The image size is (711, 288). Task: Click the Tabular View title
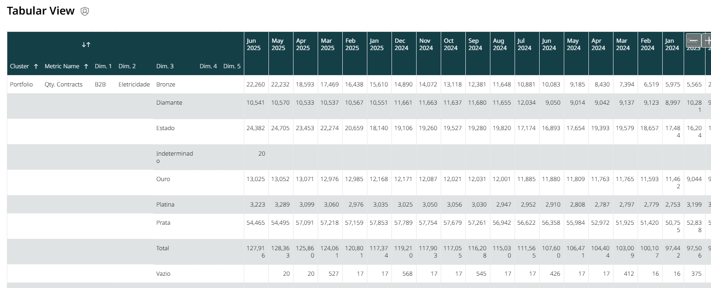(41, 11)
